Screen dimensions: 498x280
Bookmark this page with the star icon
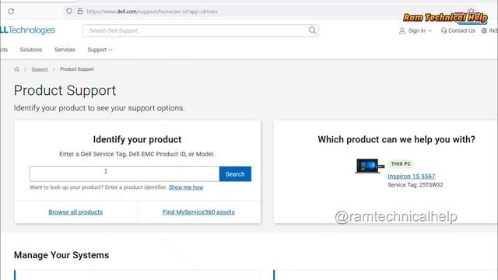point(472,11)
